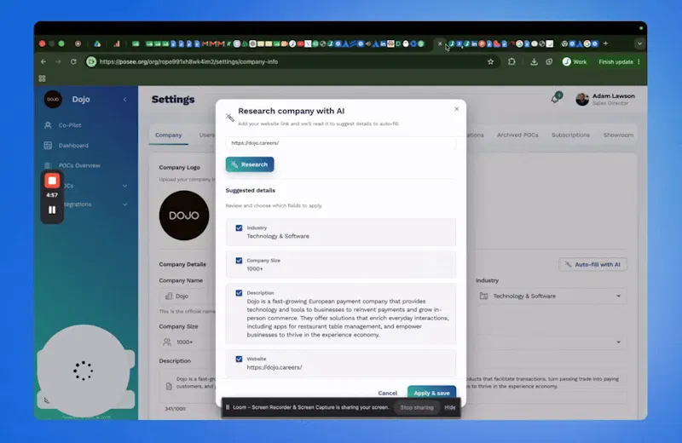Stop the Loom recording with red button
The width and height of the screenshot is (682, 443).
point(52,181)
